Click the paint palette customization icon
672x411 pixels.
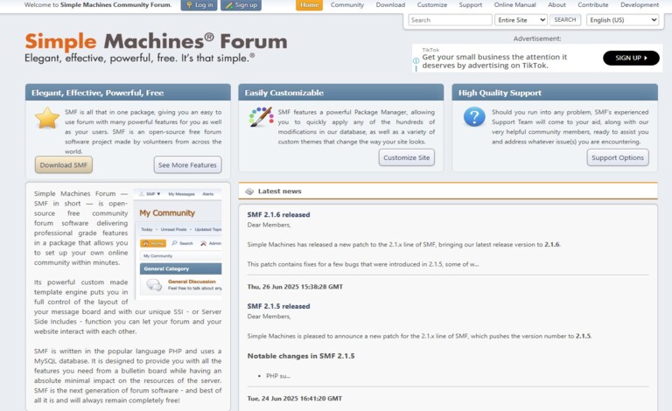tap(261, 117)
